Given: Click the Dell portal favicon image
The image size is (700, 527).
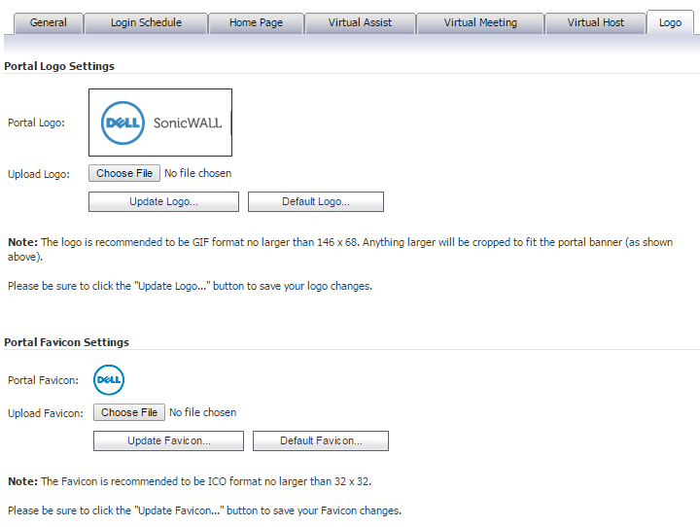Looking at the screenshot, I should pos(109,380).
